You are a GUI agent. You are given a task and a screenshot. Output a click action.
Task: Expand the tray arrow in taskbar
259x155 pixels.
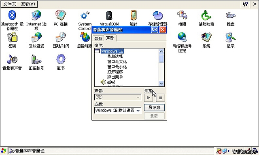point(229,151)
